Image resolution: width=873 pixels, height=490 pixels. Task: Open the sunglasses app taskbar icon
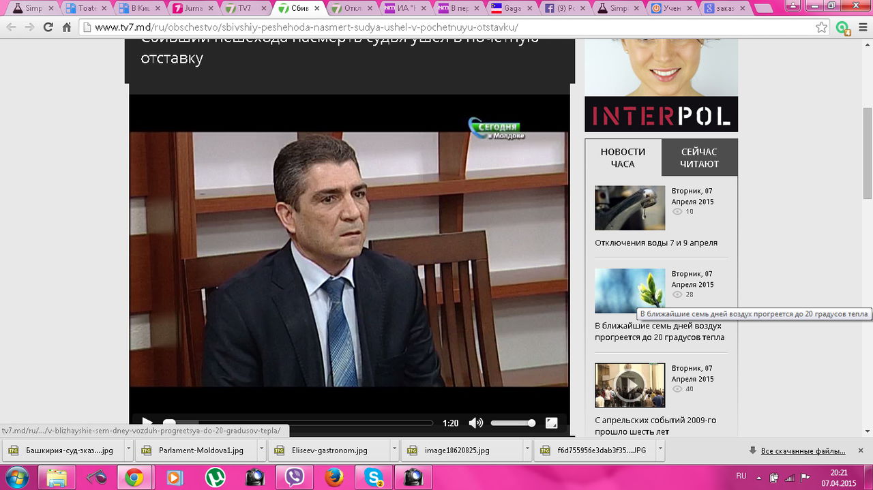95,477
